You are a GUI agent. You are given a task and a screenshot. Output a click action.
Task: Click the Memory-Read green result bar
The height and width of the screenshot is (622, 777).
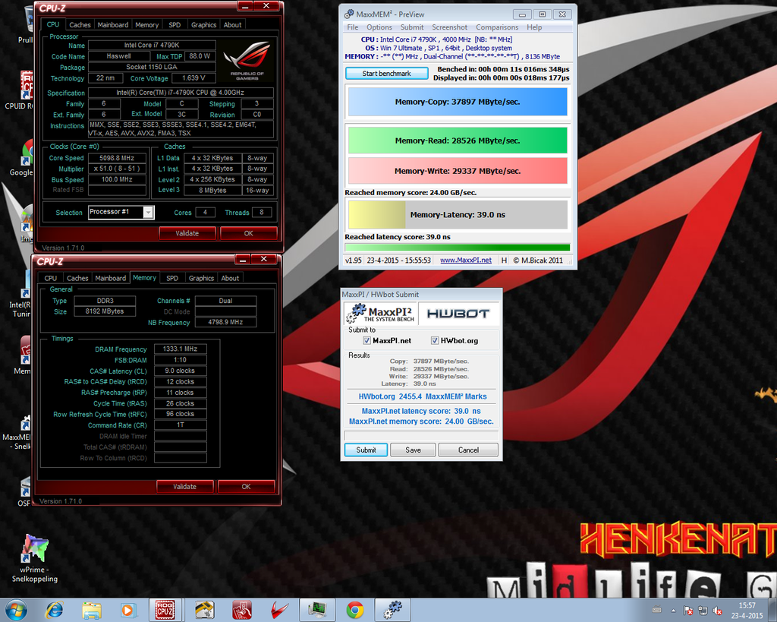point(458,141)
